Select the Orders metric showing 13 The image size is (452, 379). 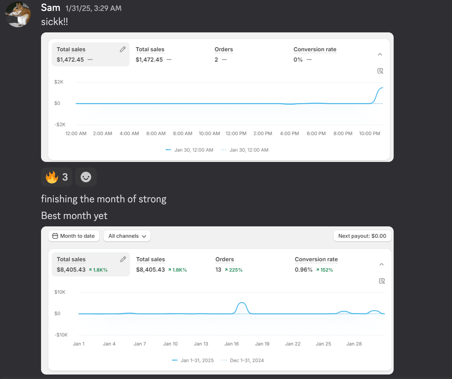(x=229, y=265)
